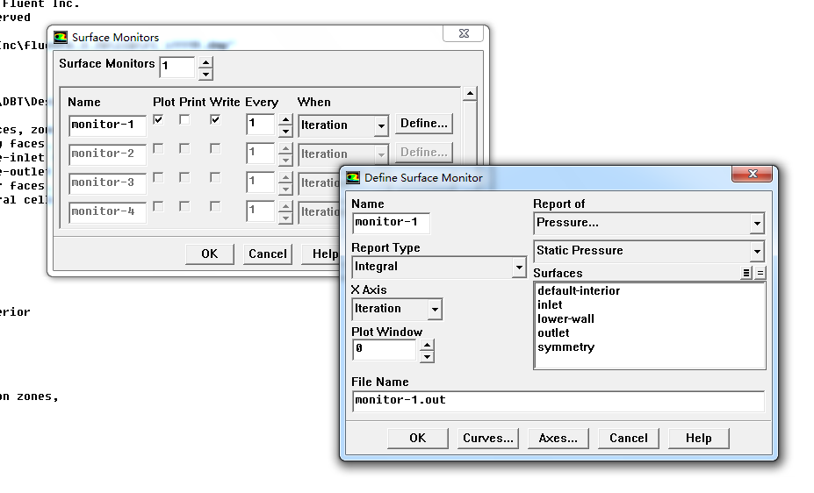Click the deselect-all surfaces icon

[x=760, y=274]
